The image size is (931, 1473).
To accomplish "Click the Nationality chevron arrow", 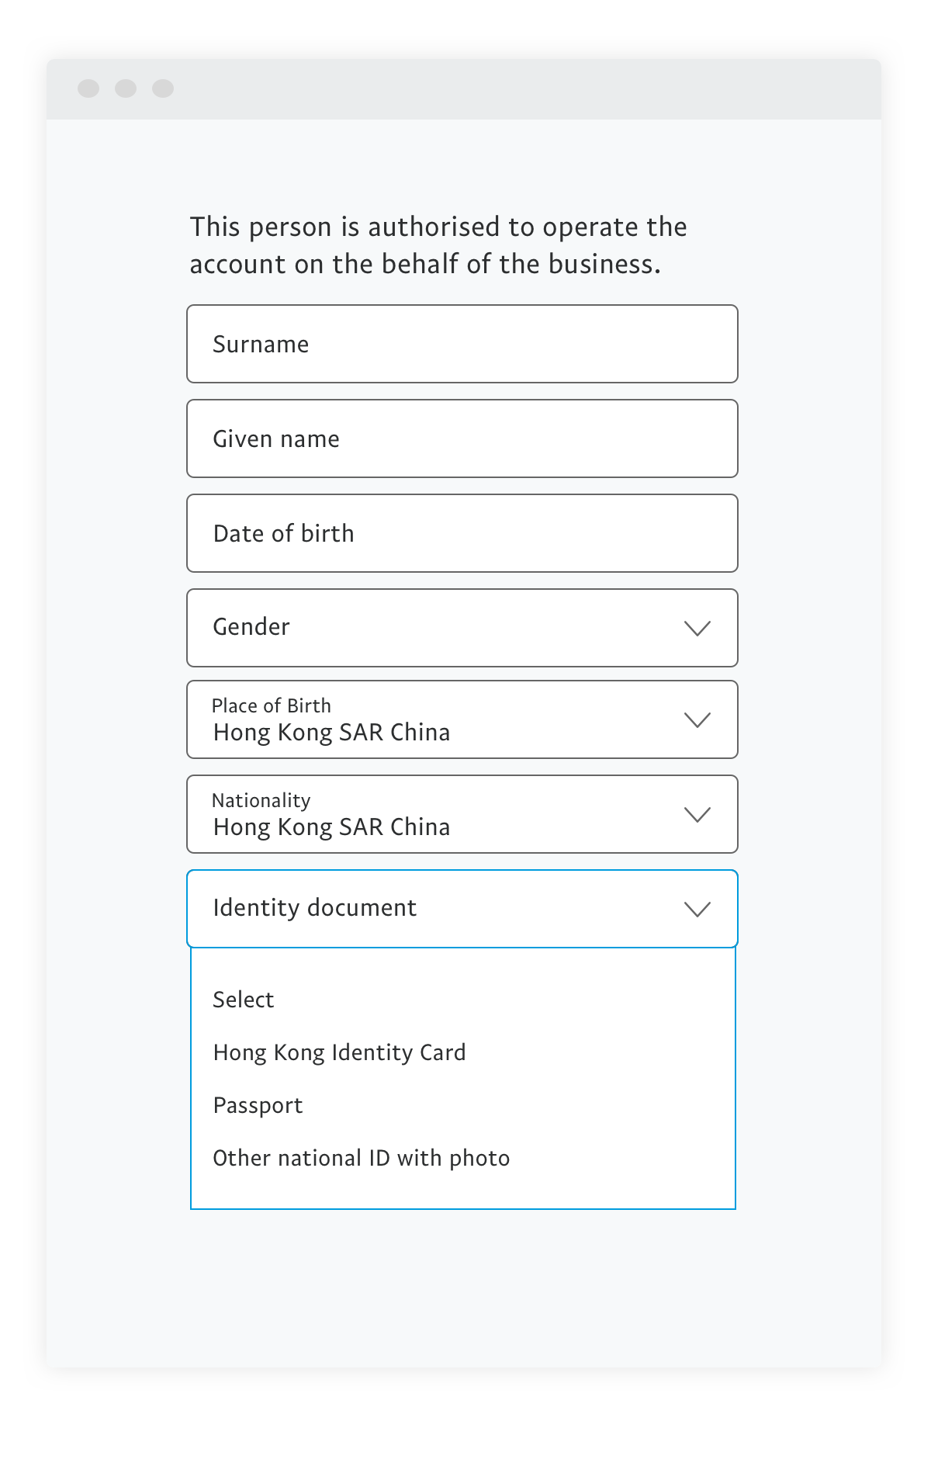I will (x=697, y=815).
